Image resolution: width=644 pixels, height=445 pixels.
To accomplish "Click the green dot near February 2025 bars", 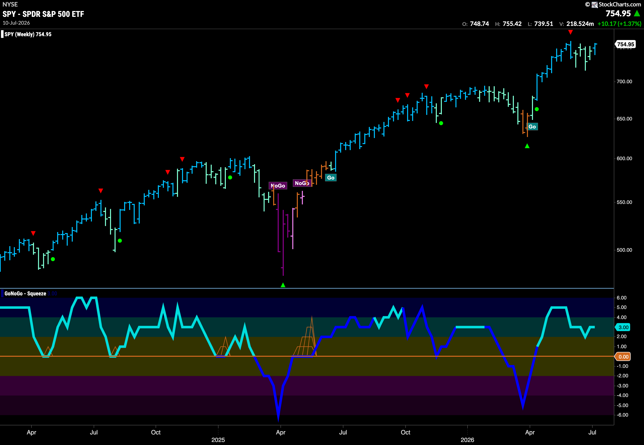I will (230, 177).
